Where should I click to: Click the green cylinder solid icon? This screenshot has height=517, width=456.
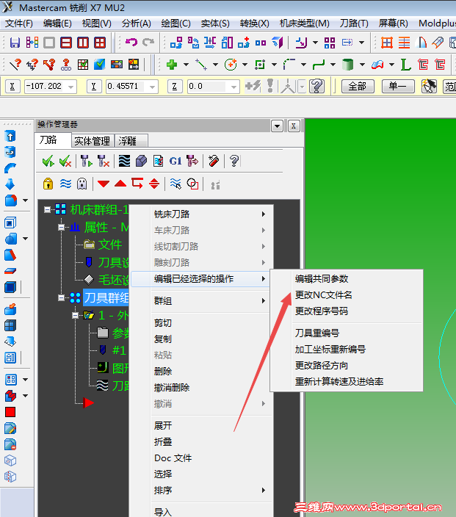[x=347, y=65]
